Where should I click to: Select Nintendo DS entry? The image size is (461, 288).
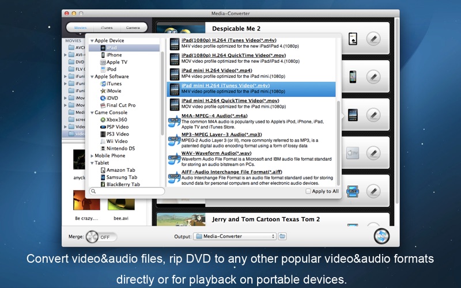[118, 149]
